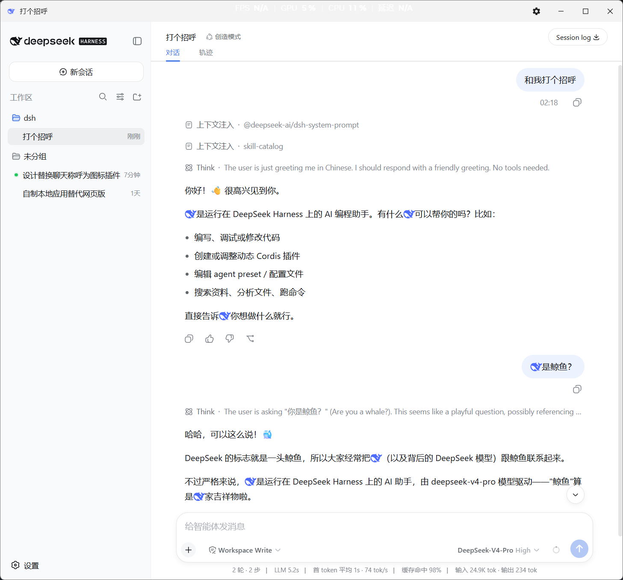Viewport: 623px width, 580px height.
Task: Toggle 创造模式 mode label
Action: (x=224, y=37)
